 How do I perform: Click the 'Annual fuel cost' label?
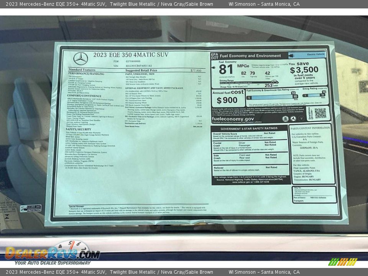[228, 92]
